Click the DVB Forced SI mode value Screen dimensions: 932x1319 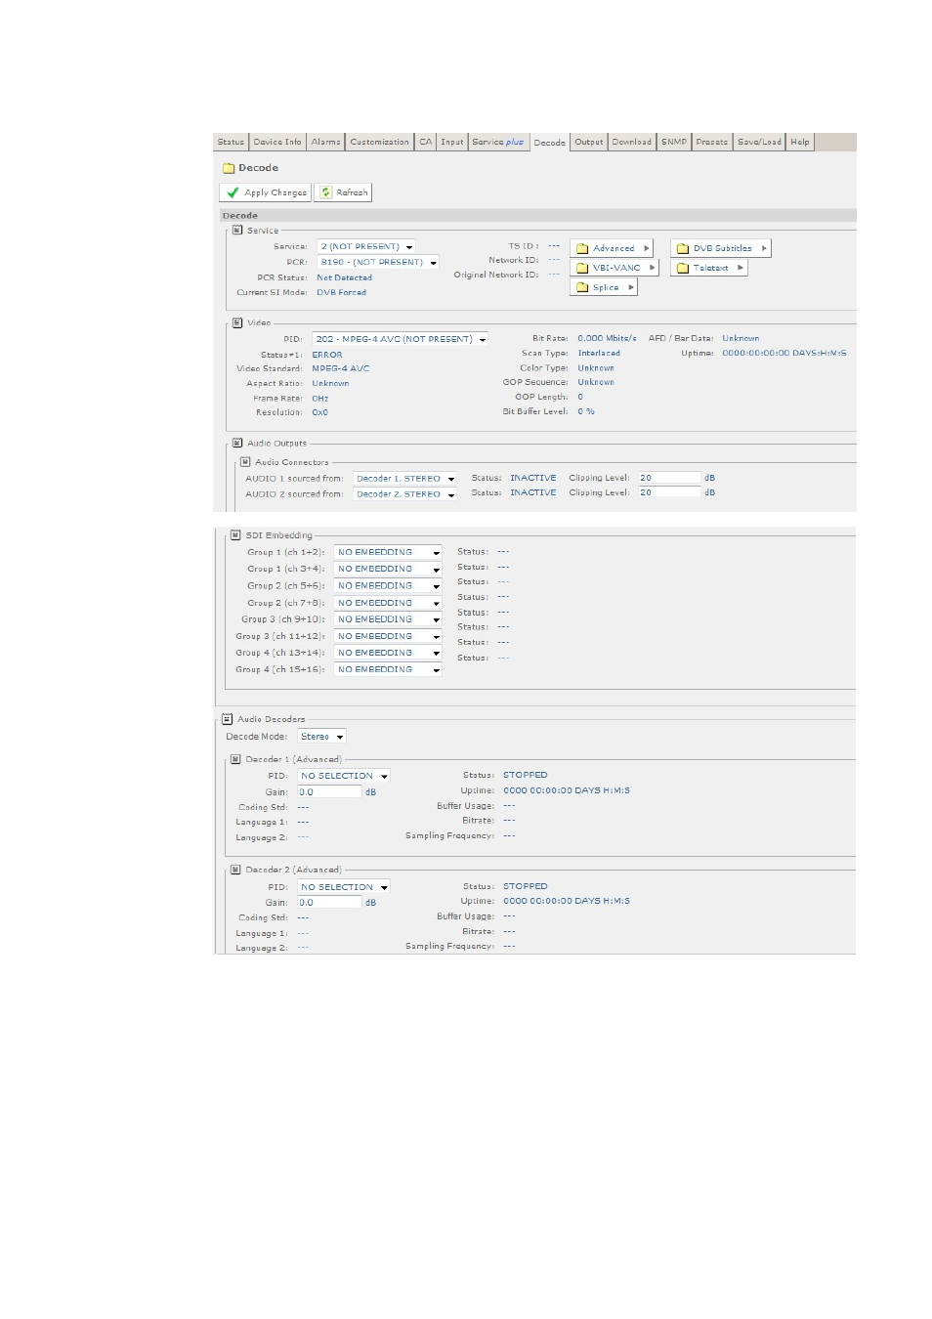tap(341, 292)
